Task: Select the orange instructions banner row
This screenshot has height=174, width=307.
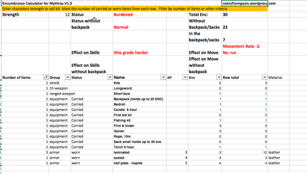Action: [x=135, y=9]
